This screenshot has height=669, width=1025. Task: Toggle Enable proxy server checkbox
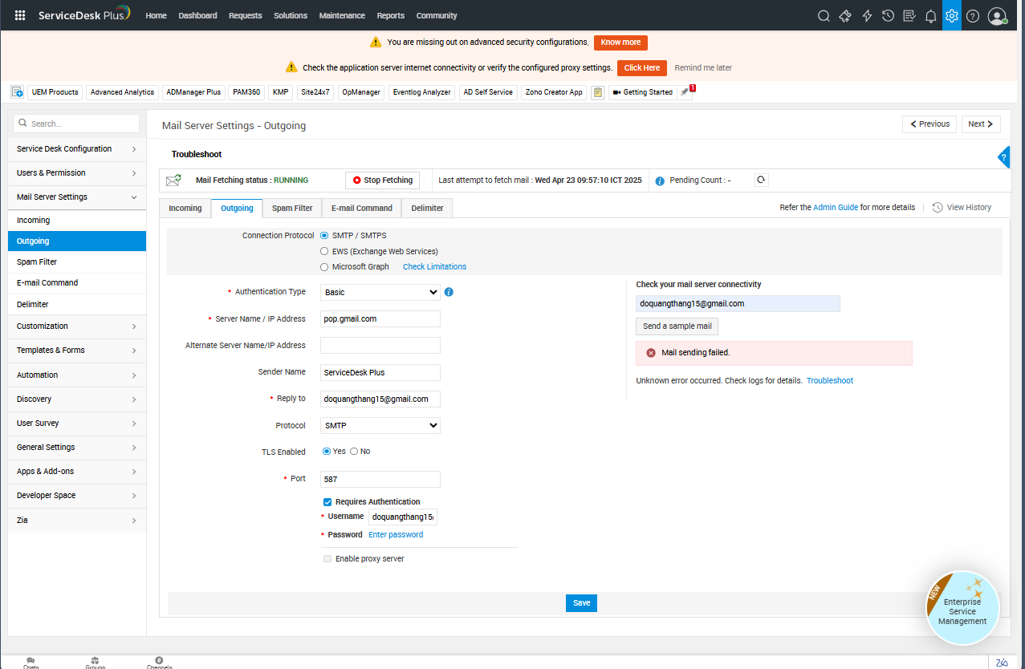[327, 559]
